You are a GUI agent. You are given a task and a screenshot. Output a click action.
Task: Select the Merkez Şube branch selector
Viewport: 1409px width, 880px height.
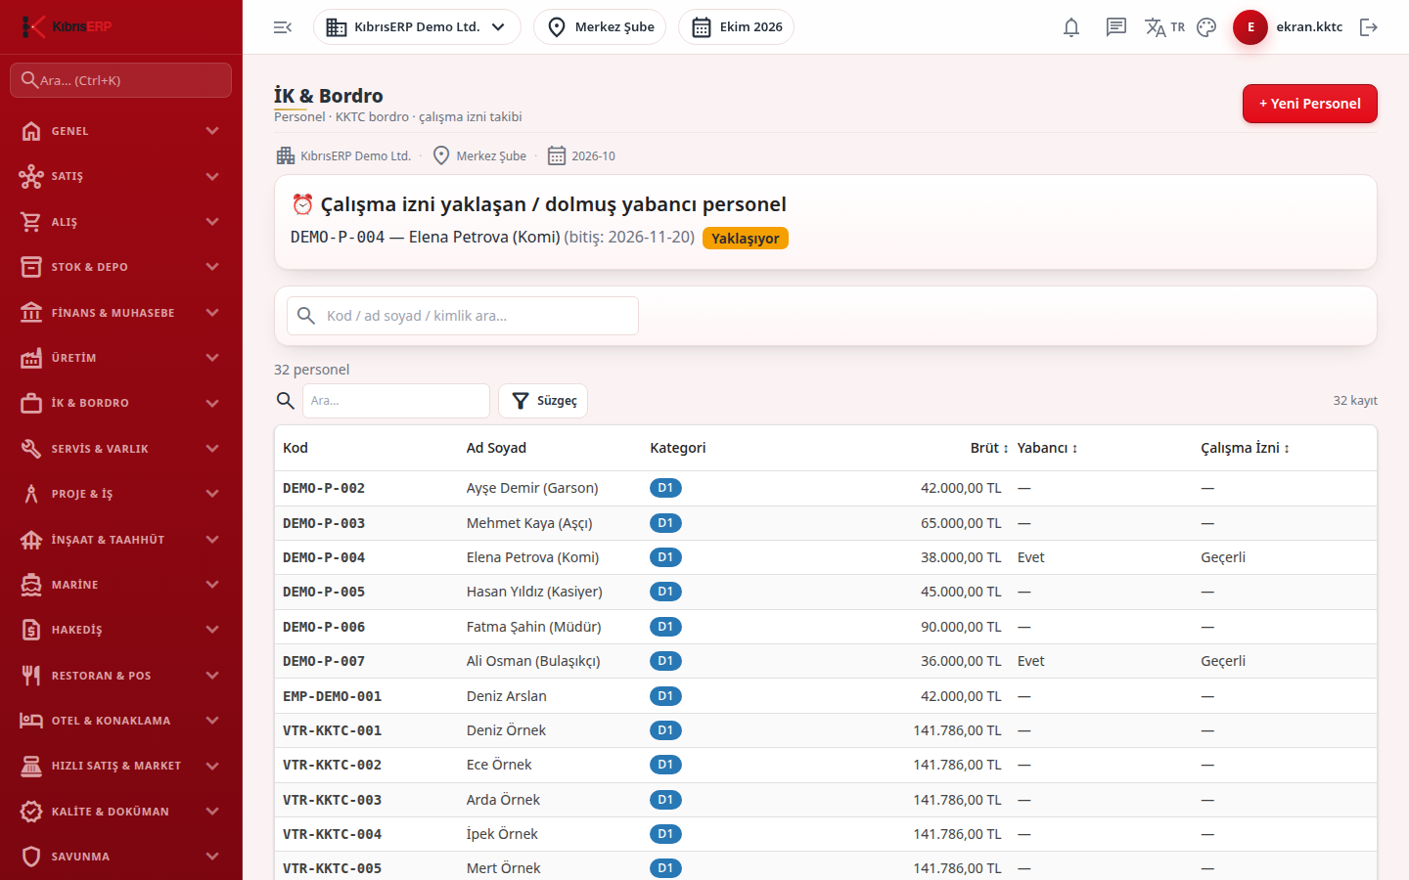pos(600,27)
